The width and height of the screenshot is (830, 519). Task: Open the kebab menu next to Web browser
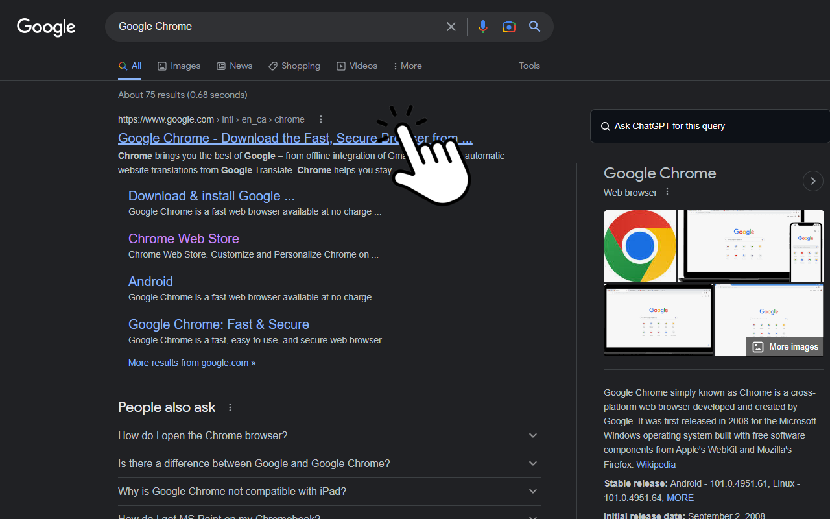[x=667, y=192]
